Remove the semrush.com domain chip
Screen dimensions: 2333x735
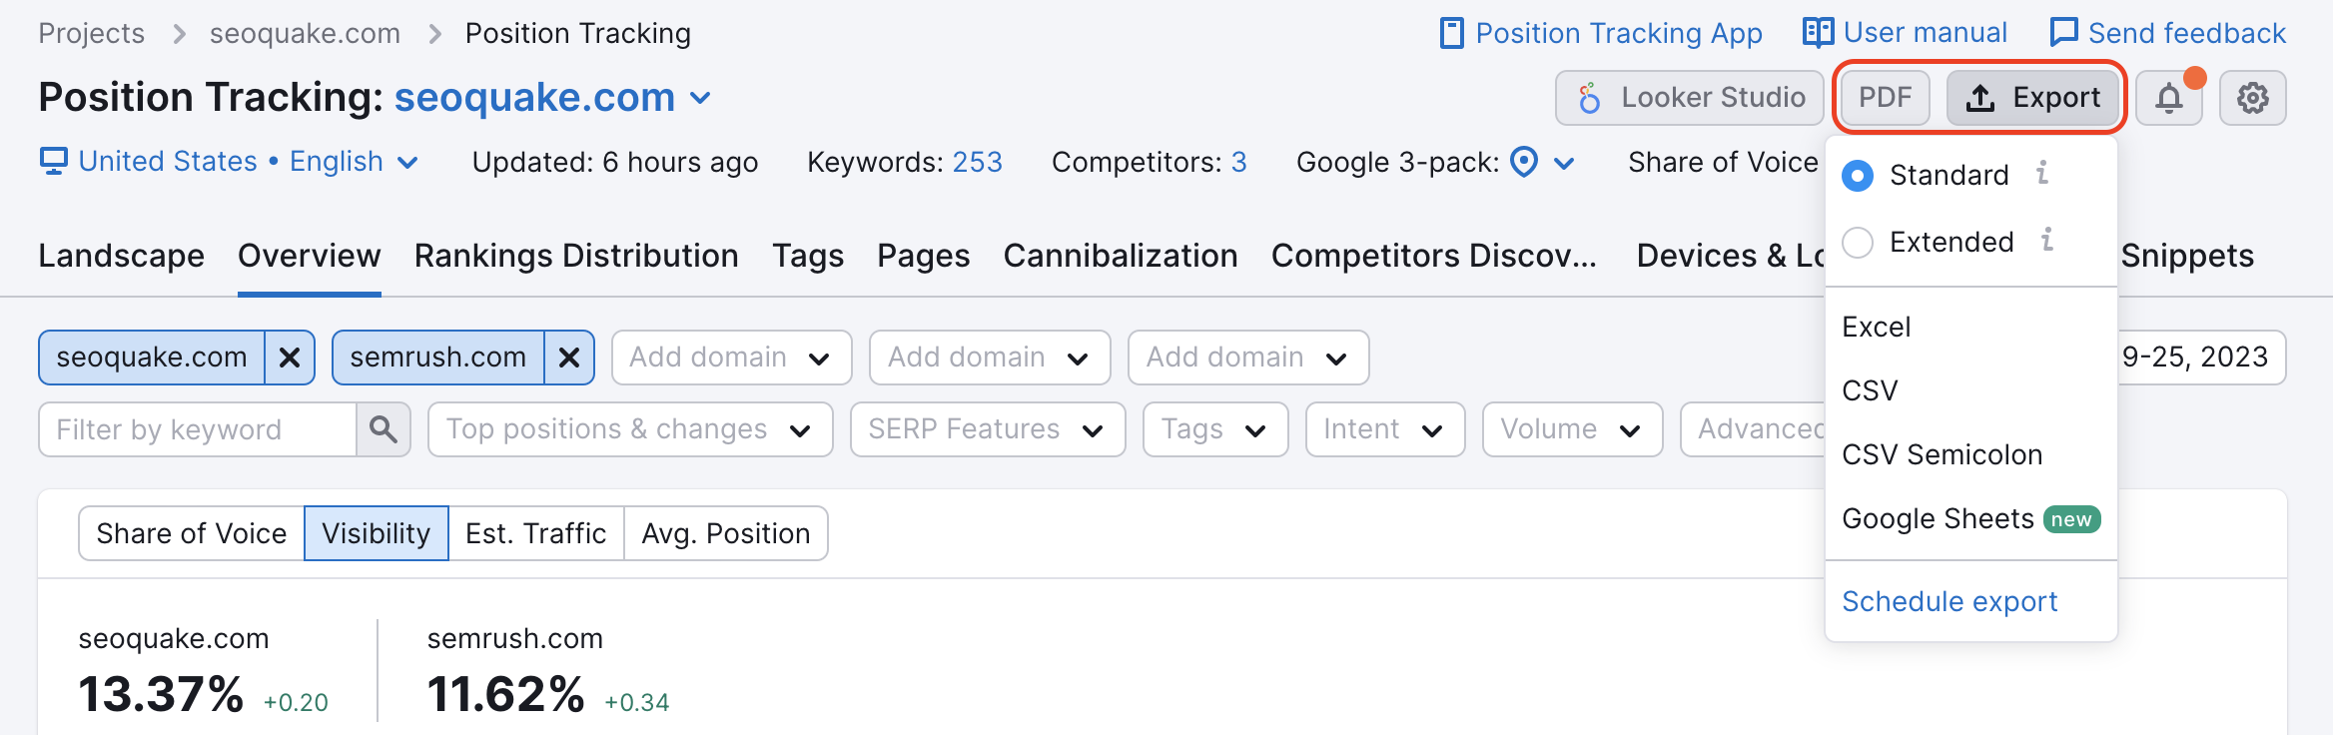(x=569, y=358)
